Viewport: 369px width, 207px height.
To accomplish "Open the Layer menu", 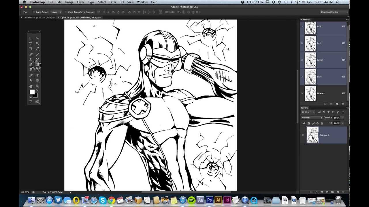I will pyautogui.click(x=81, y=2).
